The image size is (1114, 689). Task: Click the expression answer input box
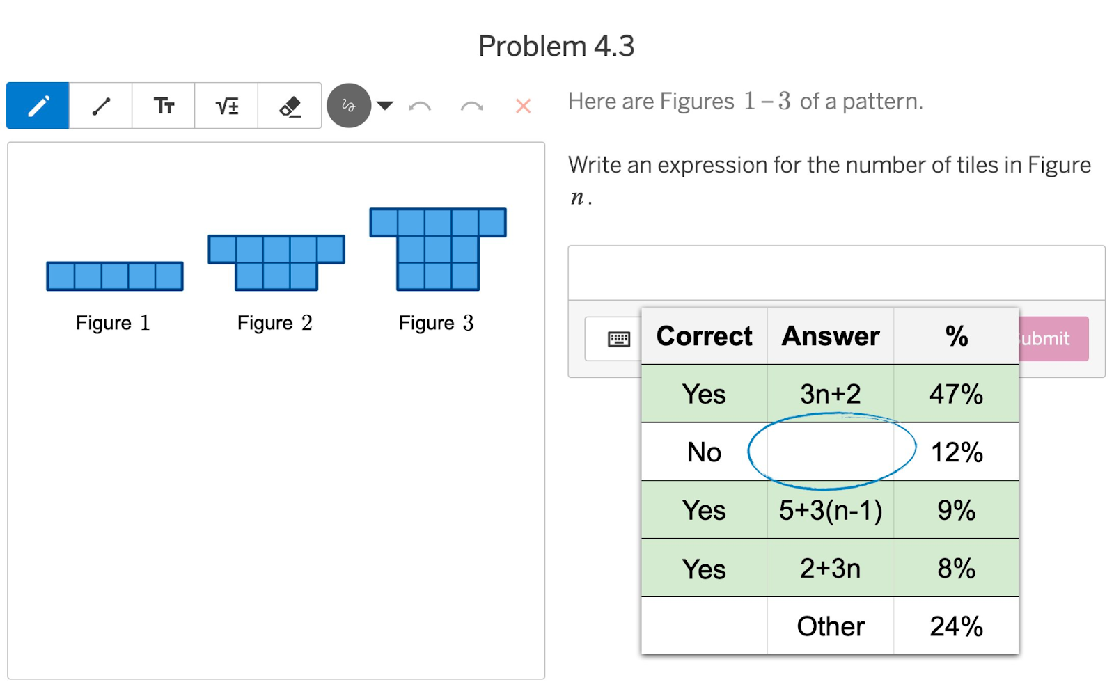pyautogui.click(x=836, y=273)
